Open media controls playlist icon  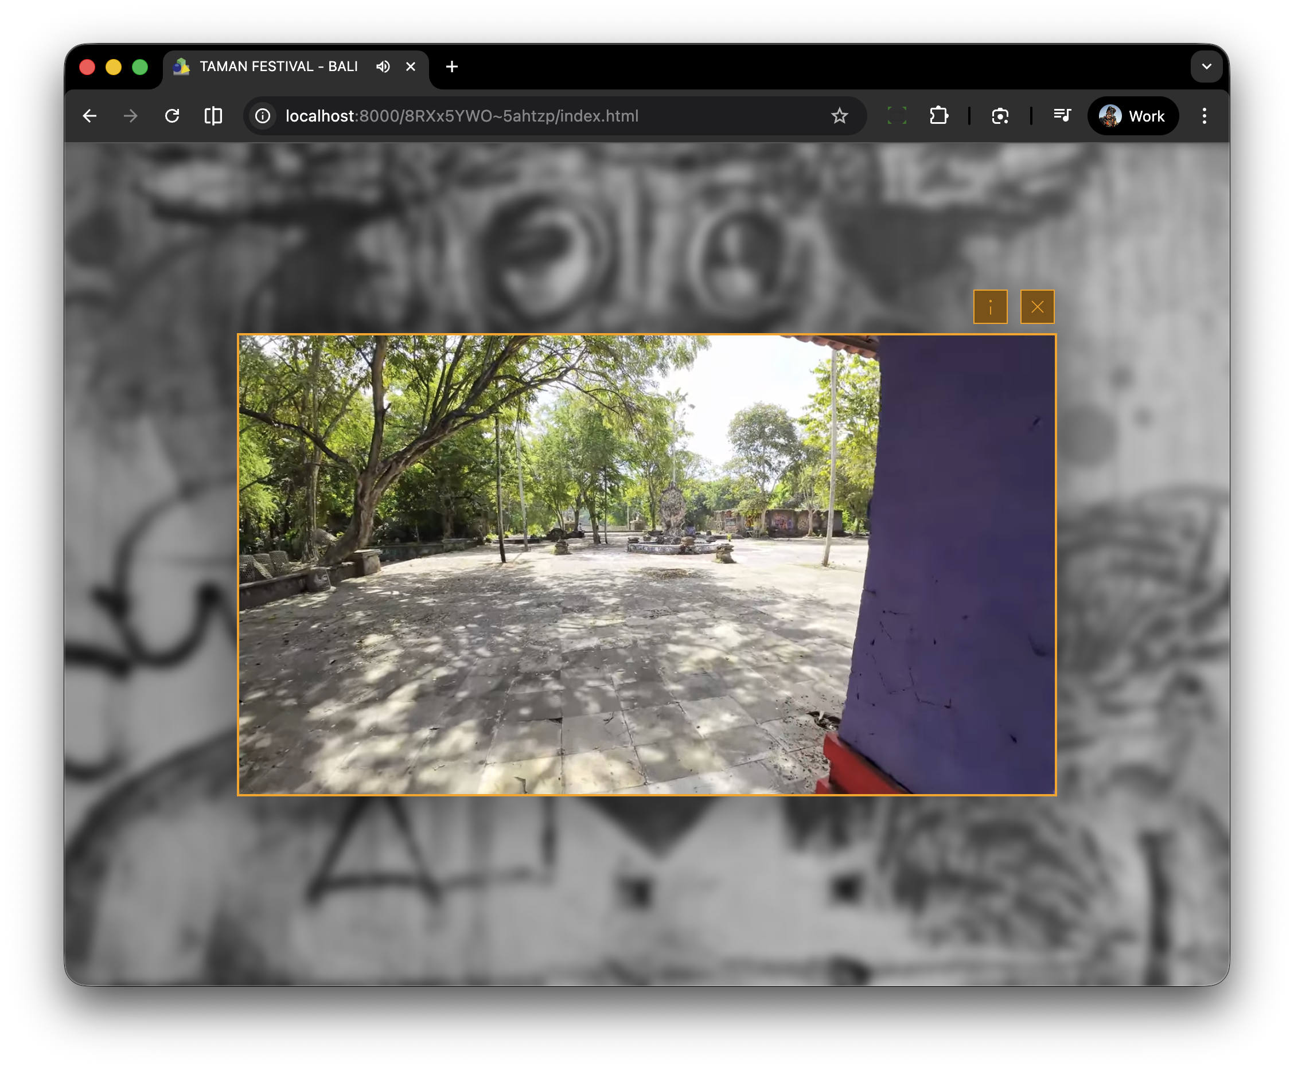pos(1062,116)
